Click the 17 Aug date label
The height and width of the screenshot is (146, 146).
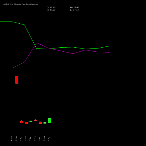[30, 139]
